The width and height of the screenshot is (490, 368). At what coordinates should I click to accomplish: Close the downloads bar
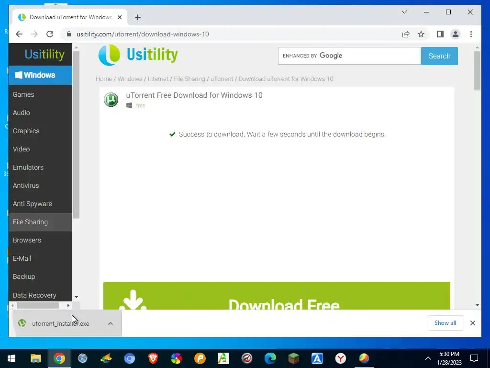pos(472,323)
